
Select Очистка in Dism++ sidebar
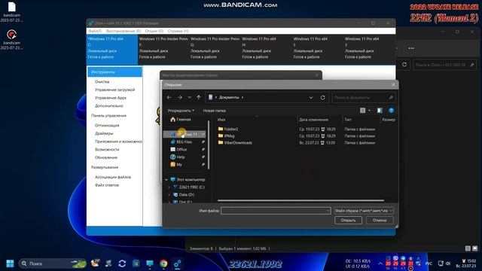102,82
